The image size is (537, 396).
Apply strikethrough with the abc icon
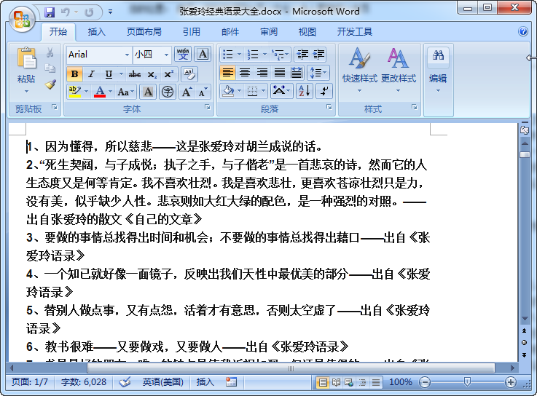[x=135, y=74]
